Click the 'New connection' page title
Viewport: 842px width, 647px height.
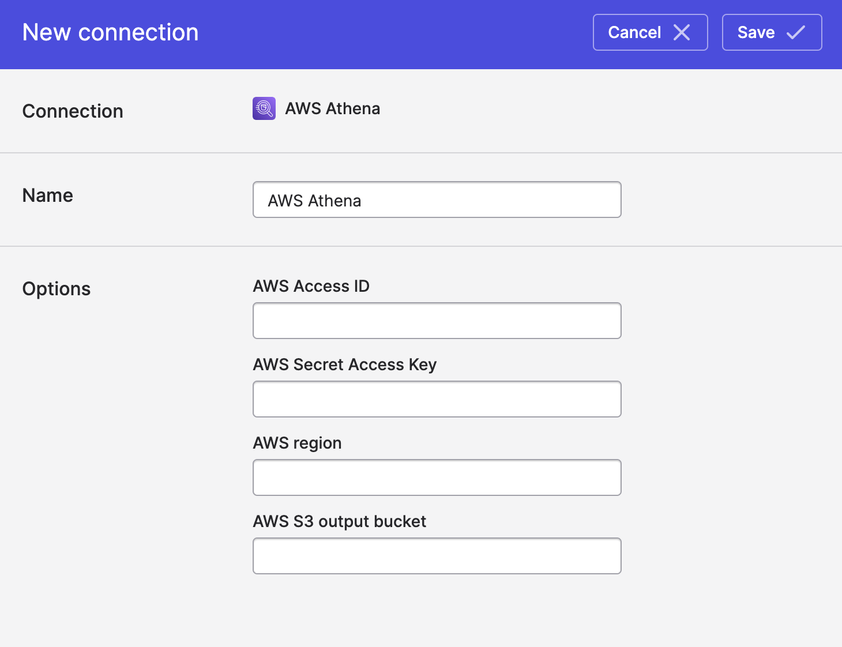110,33
